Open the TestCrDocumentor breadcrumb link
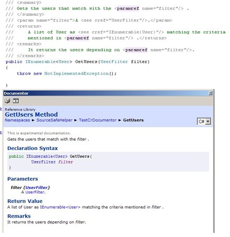 tap(98, 120)
